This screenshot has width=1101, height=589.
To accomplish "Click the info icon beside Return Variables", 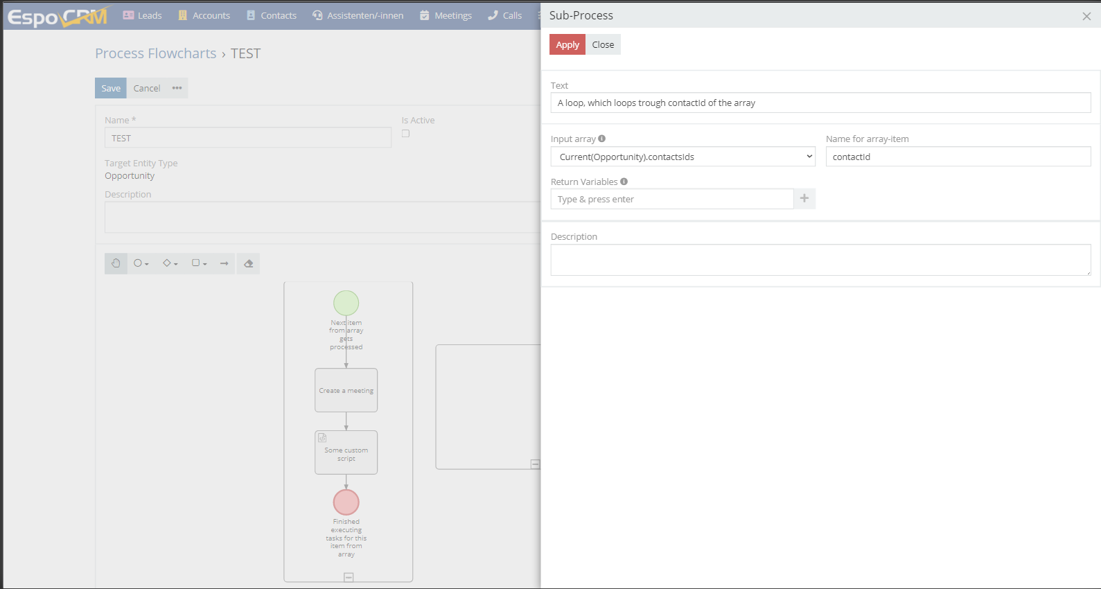I will pos(624,182).
